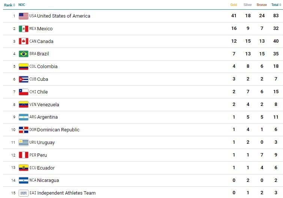The image size is (283, 198).
Task: Open the Venezuela country link
Action: [48, 105]
